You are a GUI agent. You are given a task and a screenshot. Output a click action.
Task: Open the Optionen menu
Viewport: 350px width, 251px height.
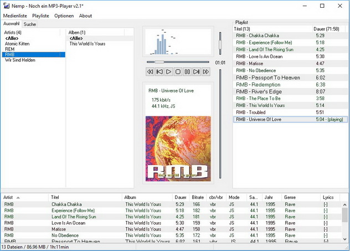pyautogui.click(x=64, y=16)
